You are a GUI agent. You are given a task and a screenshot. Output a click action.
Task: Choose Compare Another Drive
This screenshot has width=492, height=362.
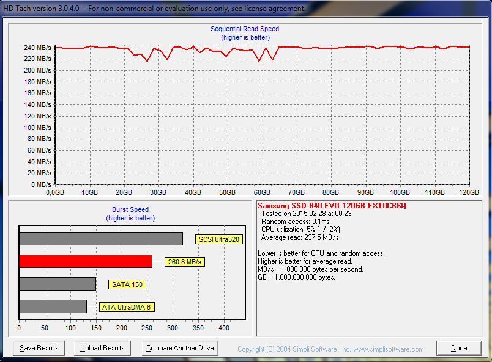click(x=180, y=348)
